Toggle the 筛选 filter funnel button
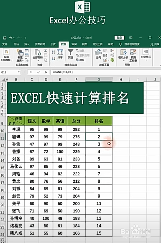Image resolution: width=161 pixels, height=243 pixels. [70, 54]
